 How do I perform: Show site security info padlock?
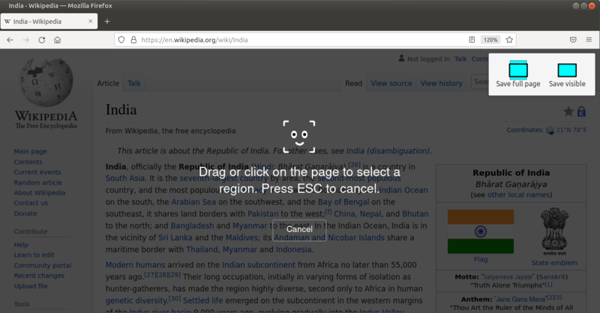[133, 40]
